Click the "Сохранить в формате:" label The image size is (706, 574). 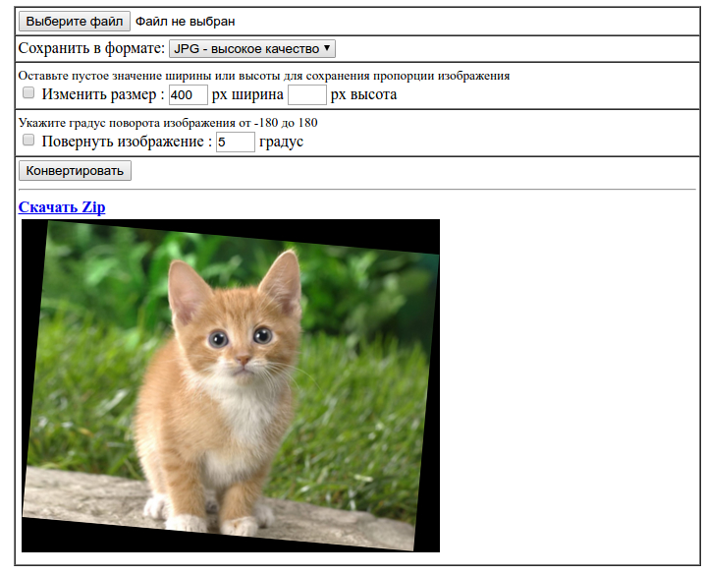[91, 48]
